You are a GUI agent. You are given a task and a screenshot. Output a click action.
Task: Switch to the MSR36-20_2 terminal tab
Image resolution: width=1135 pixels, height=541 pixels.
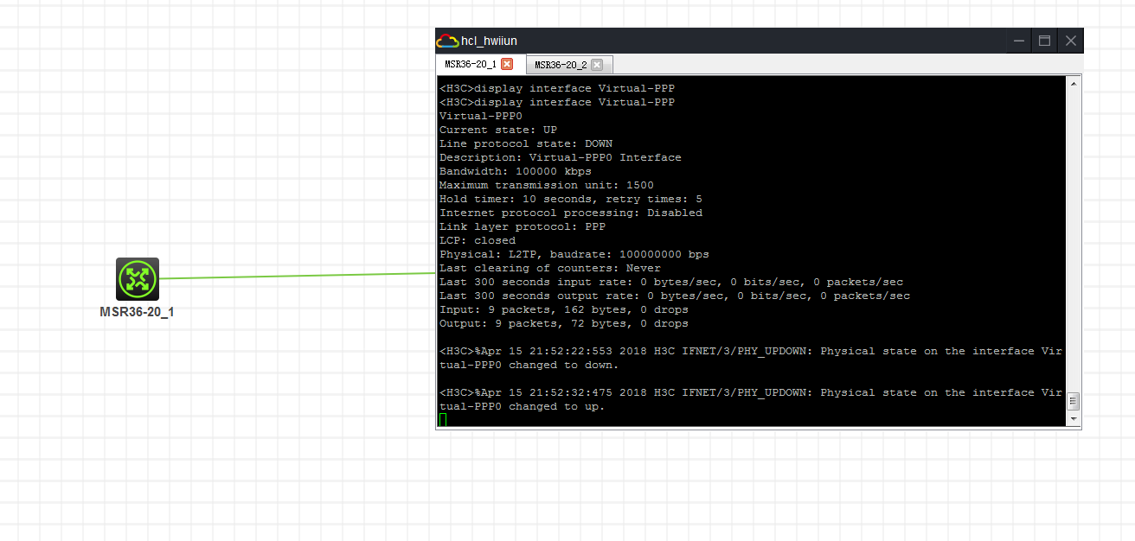point(561,65)
